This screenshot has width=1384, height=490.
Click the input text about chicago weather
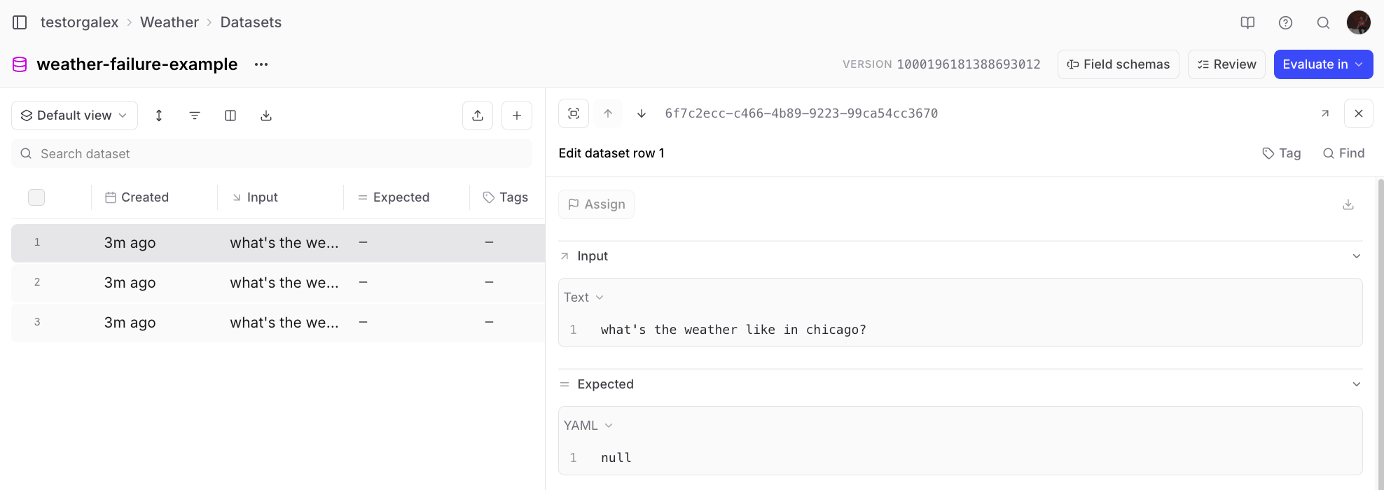pyautogui.click(x=733, y=330)
